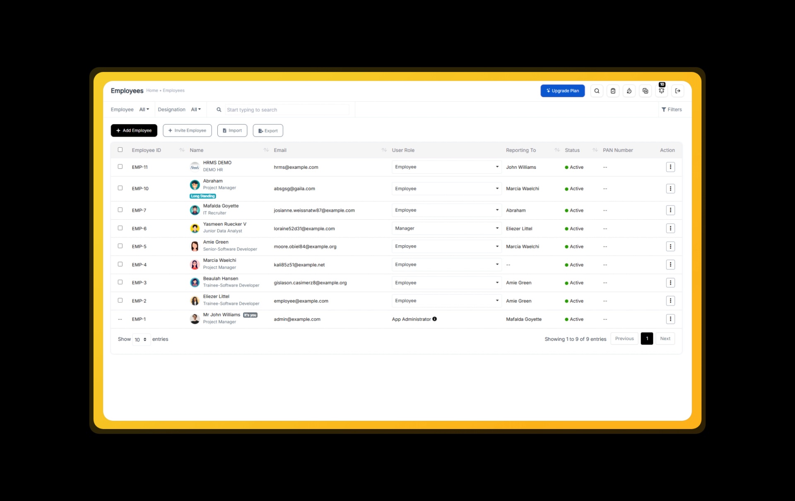
Task: Check the select-all checkbox in table header
Action: pyautogui.click(x=120, y=149)
